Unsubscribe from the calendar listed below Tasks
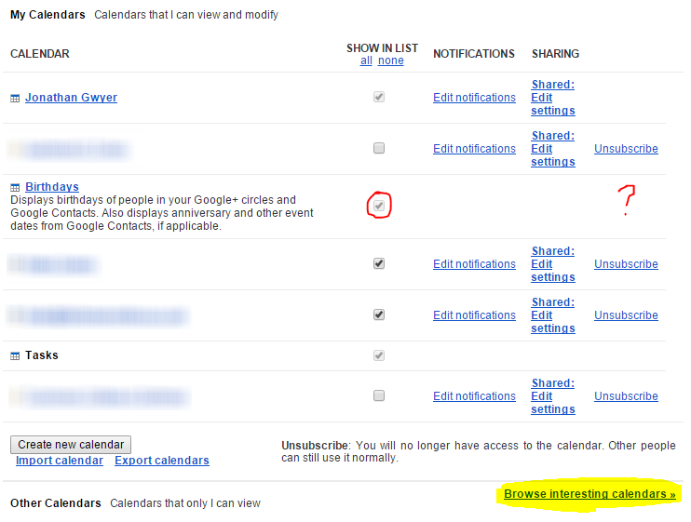The height and width of the screenshot is (522, 691). tap(626, 396)
